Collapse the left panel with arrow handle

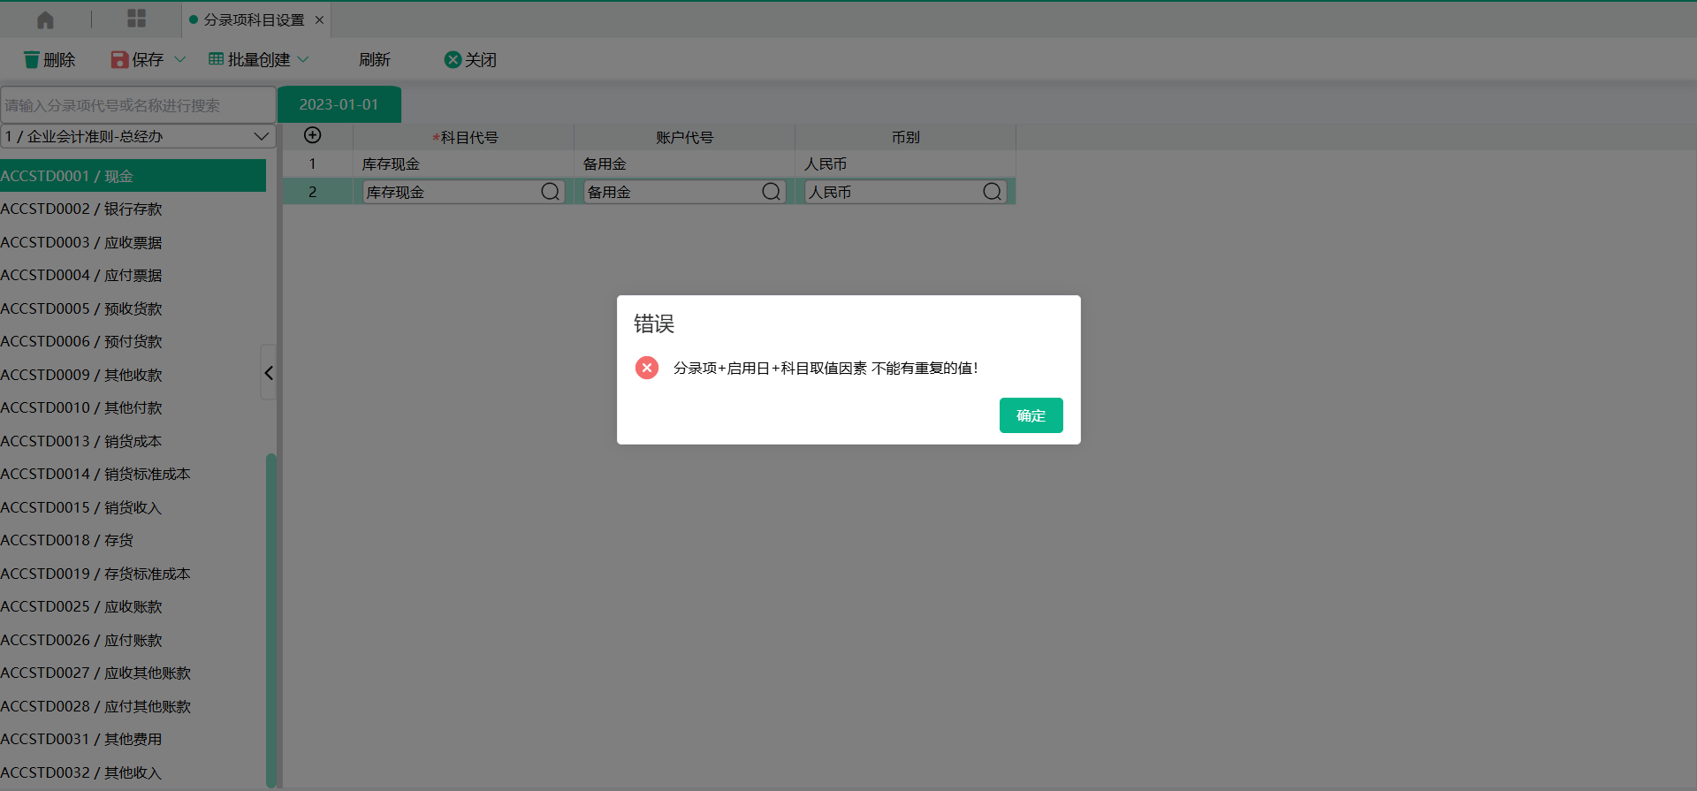269,372
